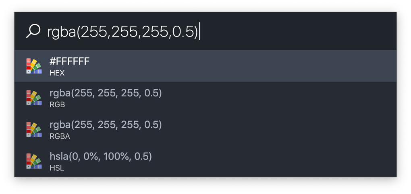
Task: Choose the rgba value labeled RGB
Action: tap(106, 93)
